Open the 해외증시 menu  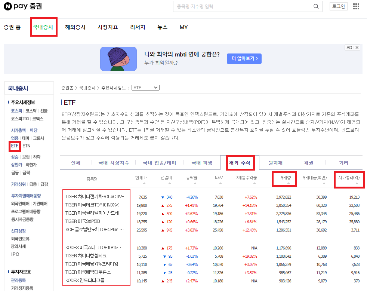click(75, 27)
